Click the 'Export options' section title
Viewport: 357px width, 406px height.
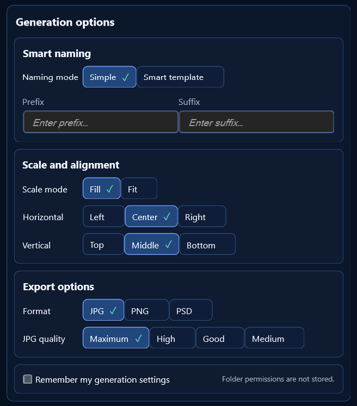click(59, 286)
